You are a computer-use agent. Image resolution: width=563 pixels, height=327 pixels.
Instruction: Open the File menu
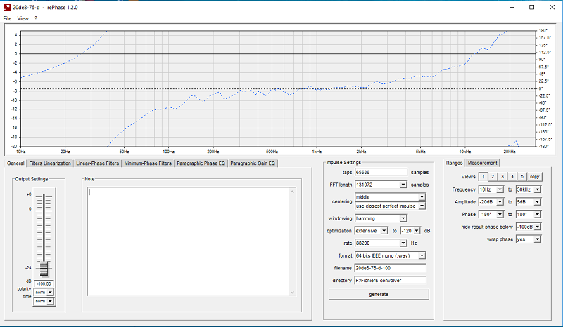click(7, 19)
